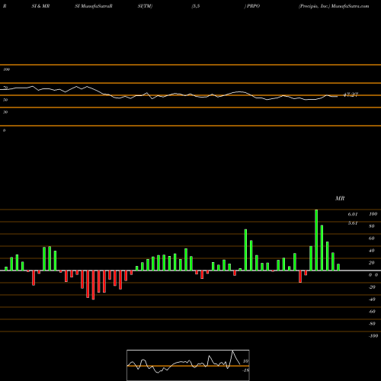Click the SI & MR header text
The height and width of the screenshot is (381, 381).
click(x=40, y=6)
